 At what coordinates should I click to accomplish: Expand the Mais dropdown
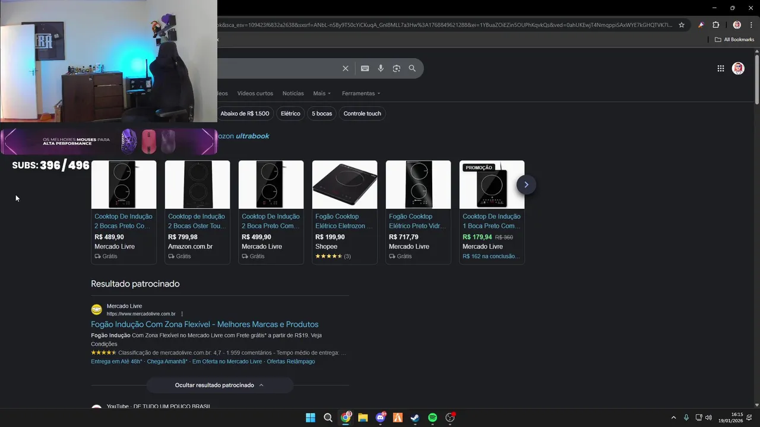(x=322, y=93)
